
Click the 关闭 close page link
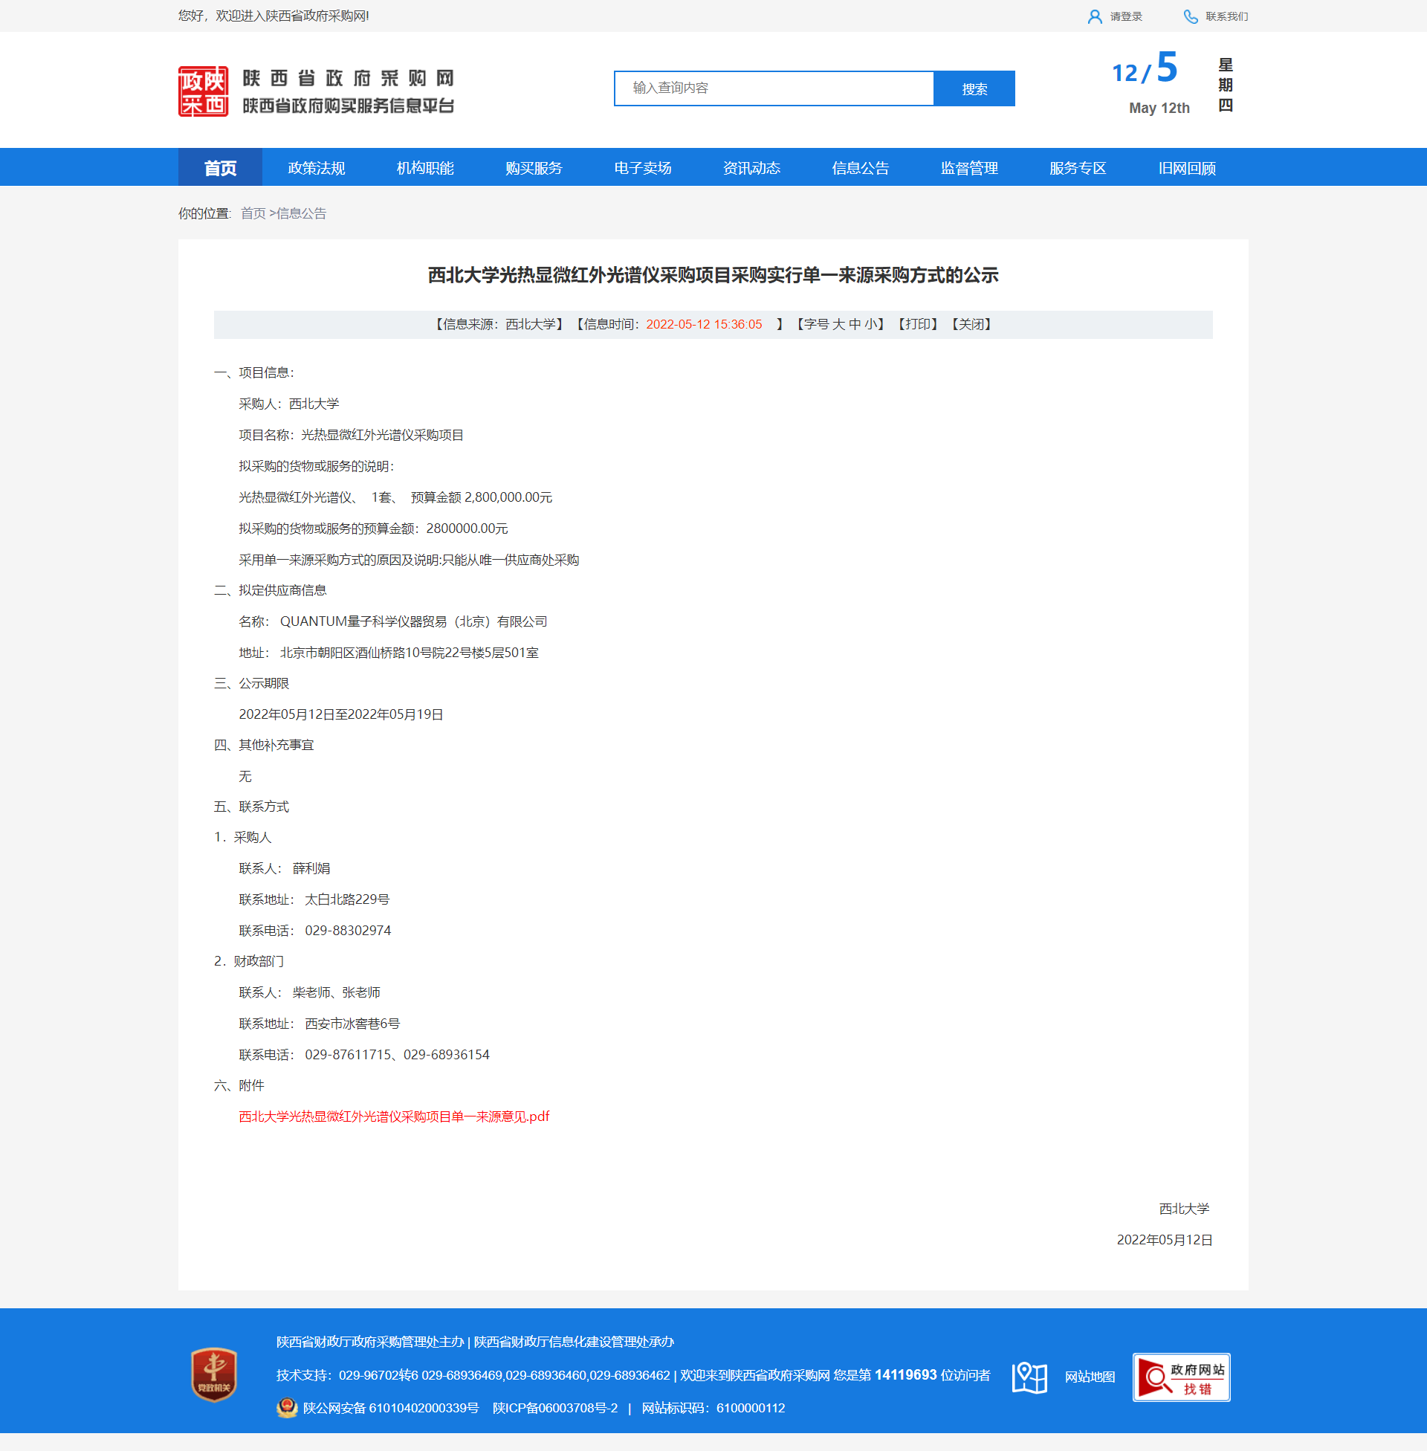point(971,324)
